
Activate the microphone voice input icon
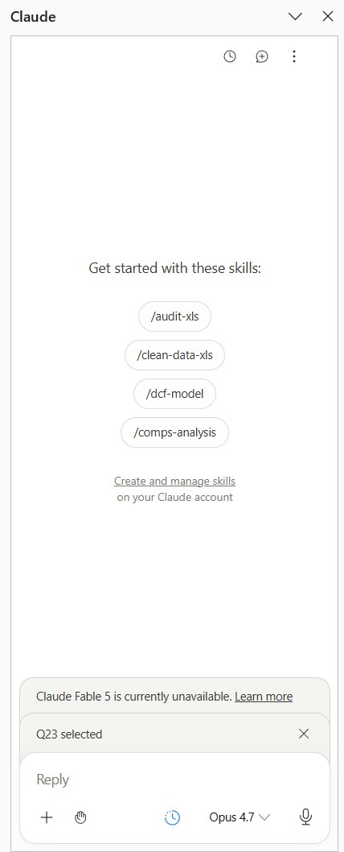pos(306,817)
